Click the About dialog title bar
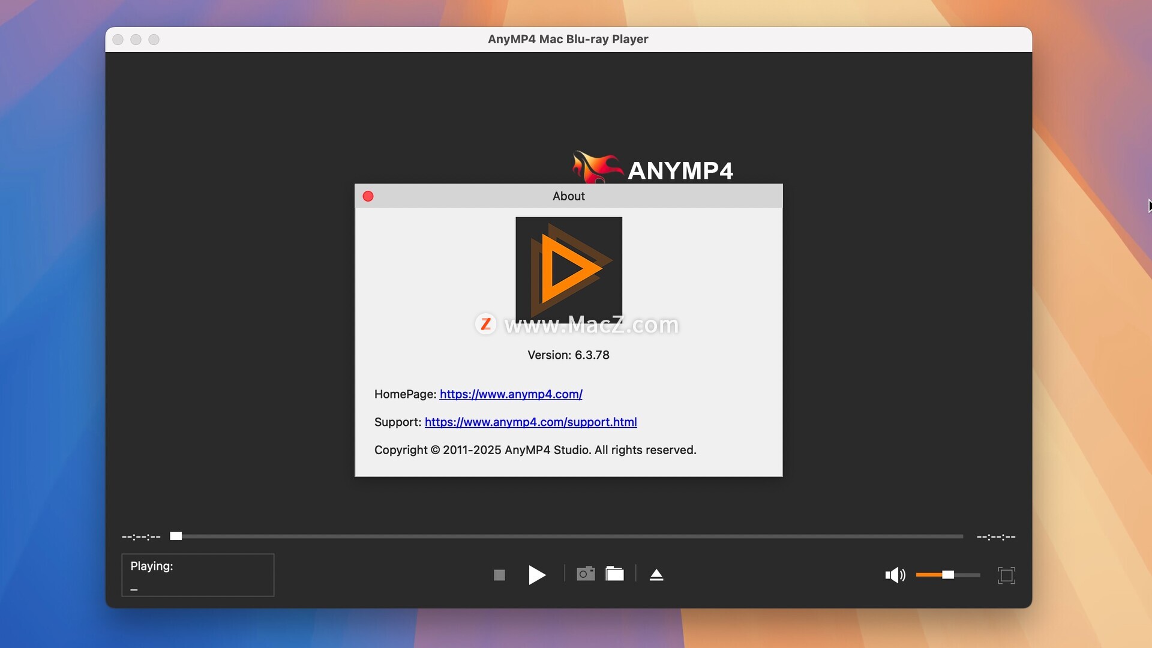 point(568,196)
